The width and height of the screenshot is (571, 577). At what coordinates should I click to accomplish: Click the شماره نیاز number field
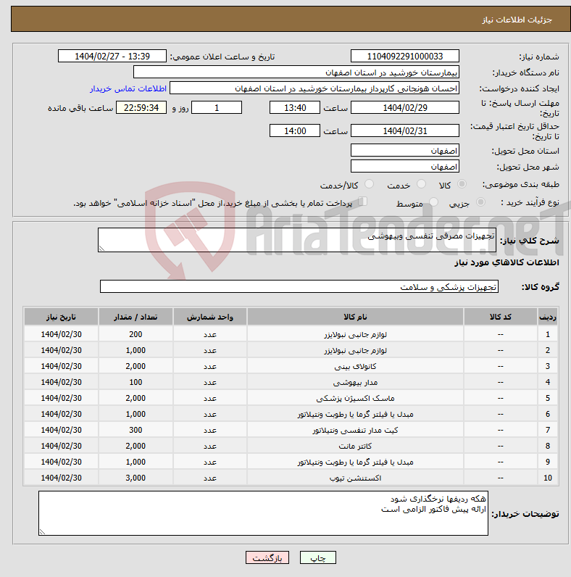[405, 57]
